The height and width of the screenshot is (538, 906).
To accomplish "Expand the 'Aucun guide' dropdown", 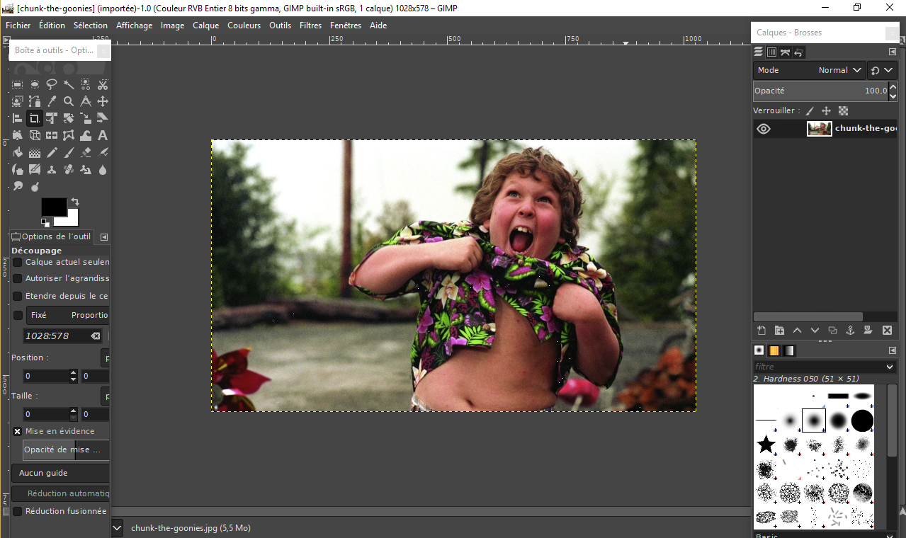I will 61,473.
